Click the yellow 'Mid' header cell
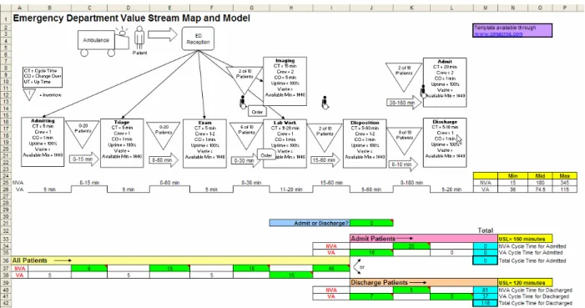 click(540, 176)
